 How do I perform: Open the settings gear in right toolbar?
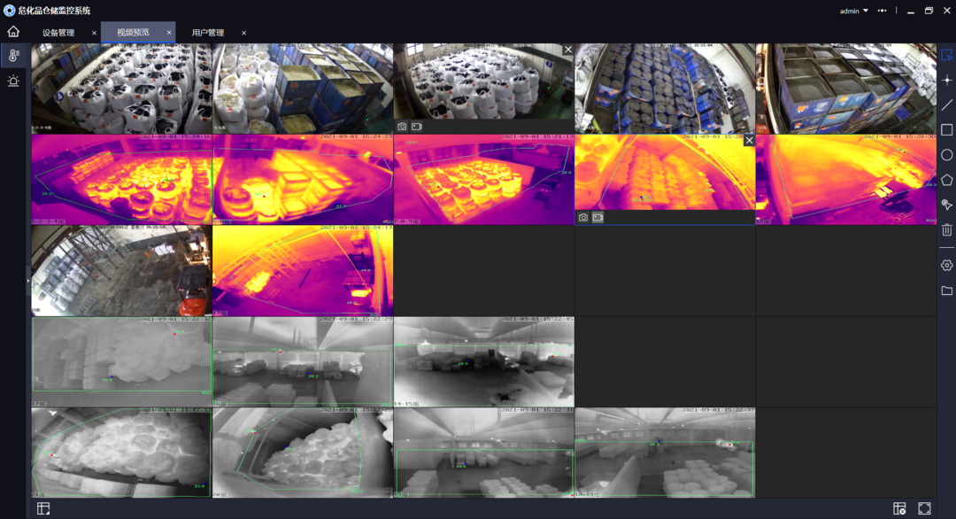(946, 264)
